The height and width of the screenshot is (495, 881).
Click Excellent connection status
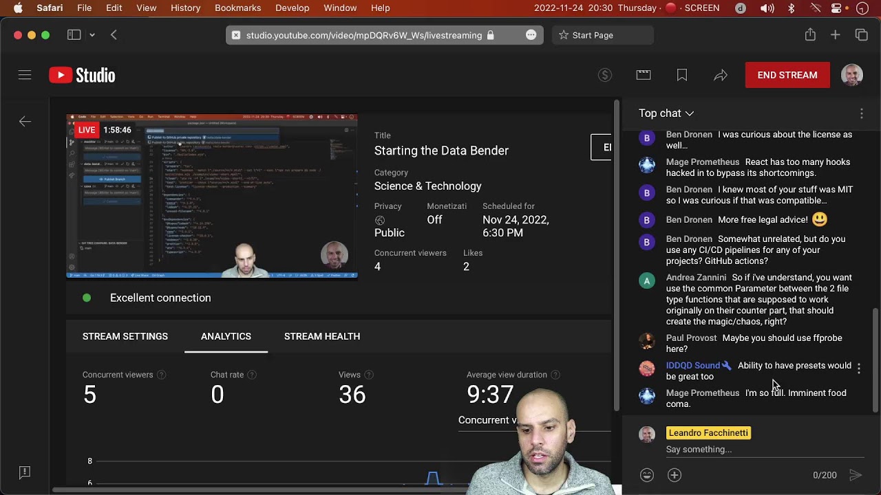(160, 298)
